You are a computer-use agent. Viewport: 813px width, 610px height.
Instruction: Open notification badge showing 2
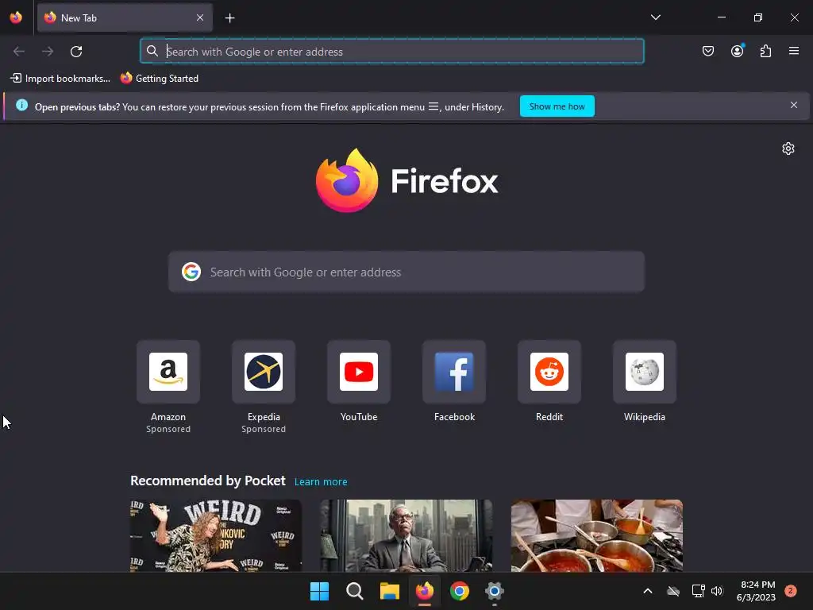click(x=790, y=591)
